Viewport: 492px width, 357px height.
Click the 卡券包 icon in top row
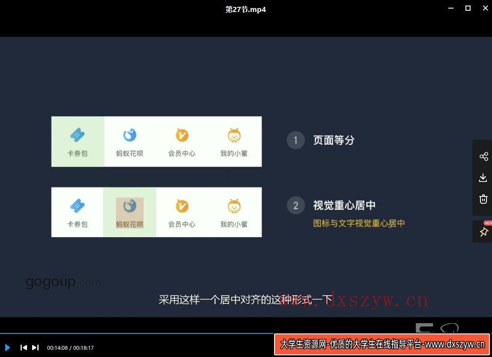[78, 135]
